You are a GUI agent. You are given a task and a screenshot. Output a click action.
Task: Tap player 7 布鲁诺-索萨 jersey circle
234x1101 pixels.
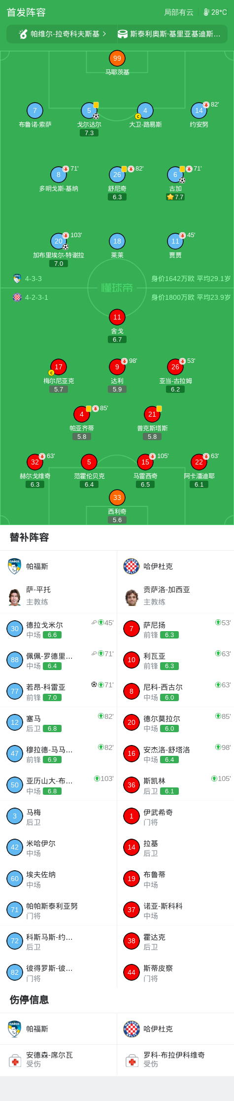point(34,110)
